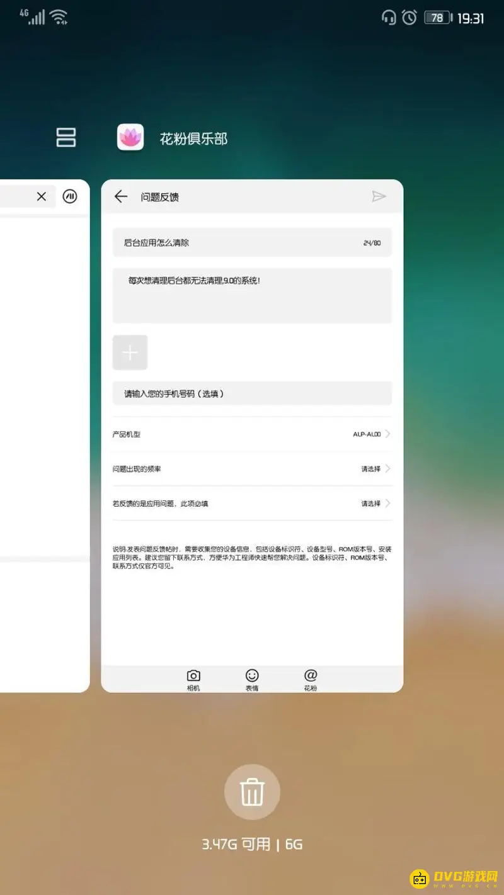Tap the circular AI icon in left card
Viewport: 504px width, 895px height.
70,196
